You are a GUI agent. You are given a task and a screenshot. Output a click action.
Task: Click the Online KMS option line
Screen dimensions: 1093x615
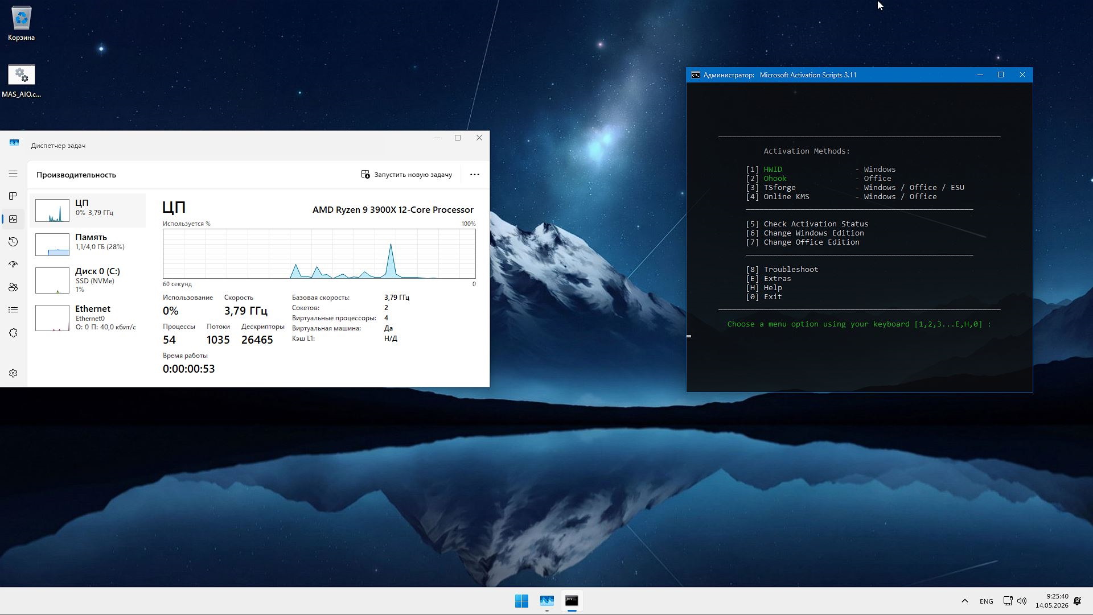pos(841,197)
